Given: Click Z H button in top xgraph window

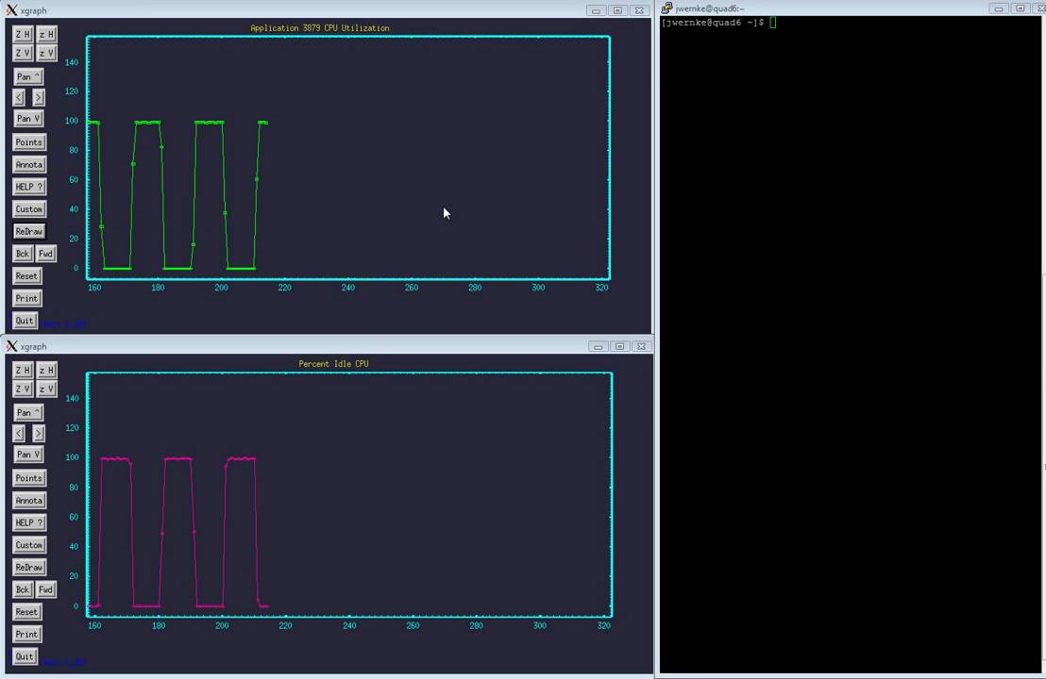Looking at the screenshot, I should point(23,34).
